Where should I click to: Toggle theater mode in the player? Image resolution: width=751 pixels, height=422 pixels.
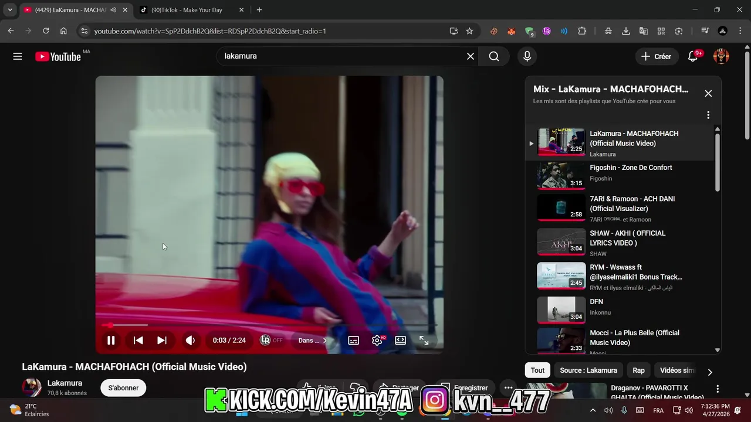click(401, 341)
